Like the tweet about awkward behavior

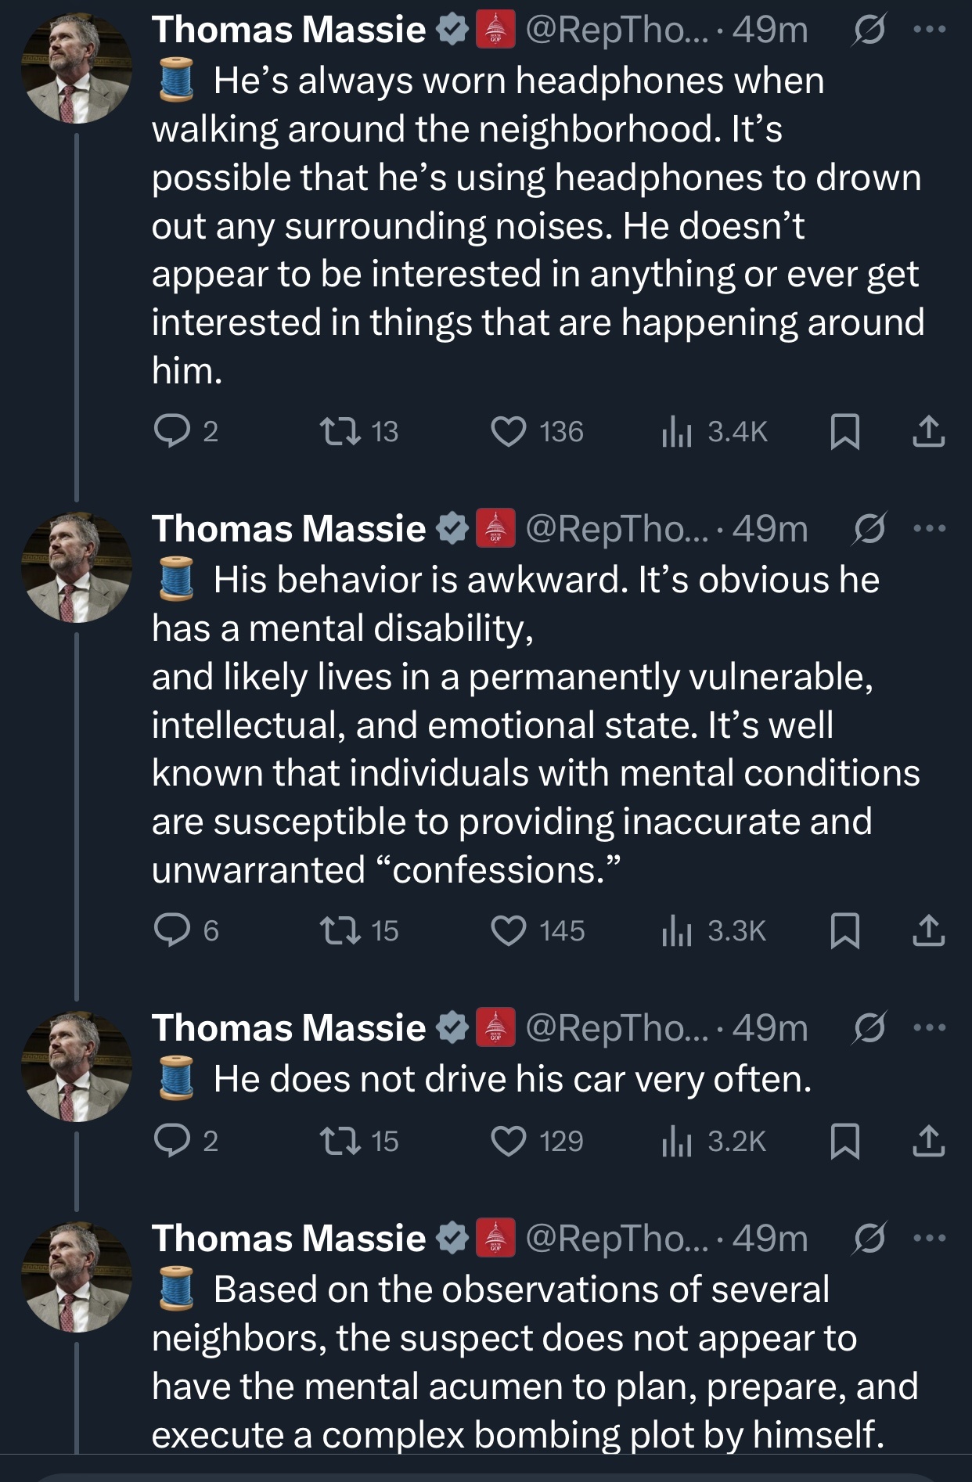click(509, 930)
